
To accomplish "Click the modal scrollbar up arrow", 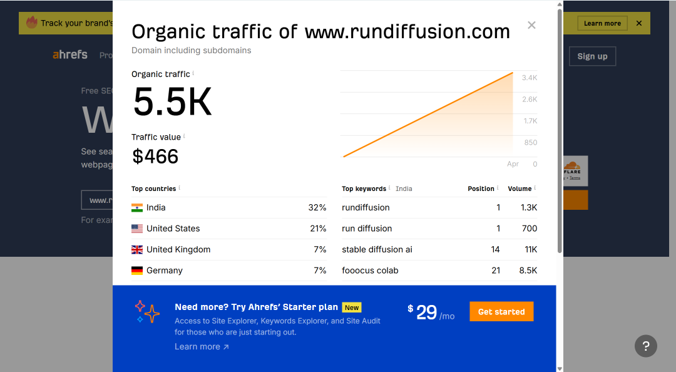I will (560, 4).
